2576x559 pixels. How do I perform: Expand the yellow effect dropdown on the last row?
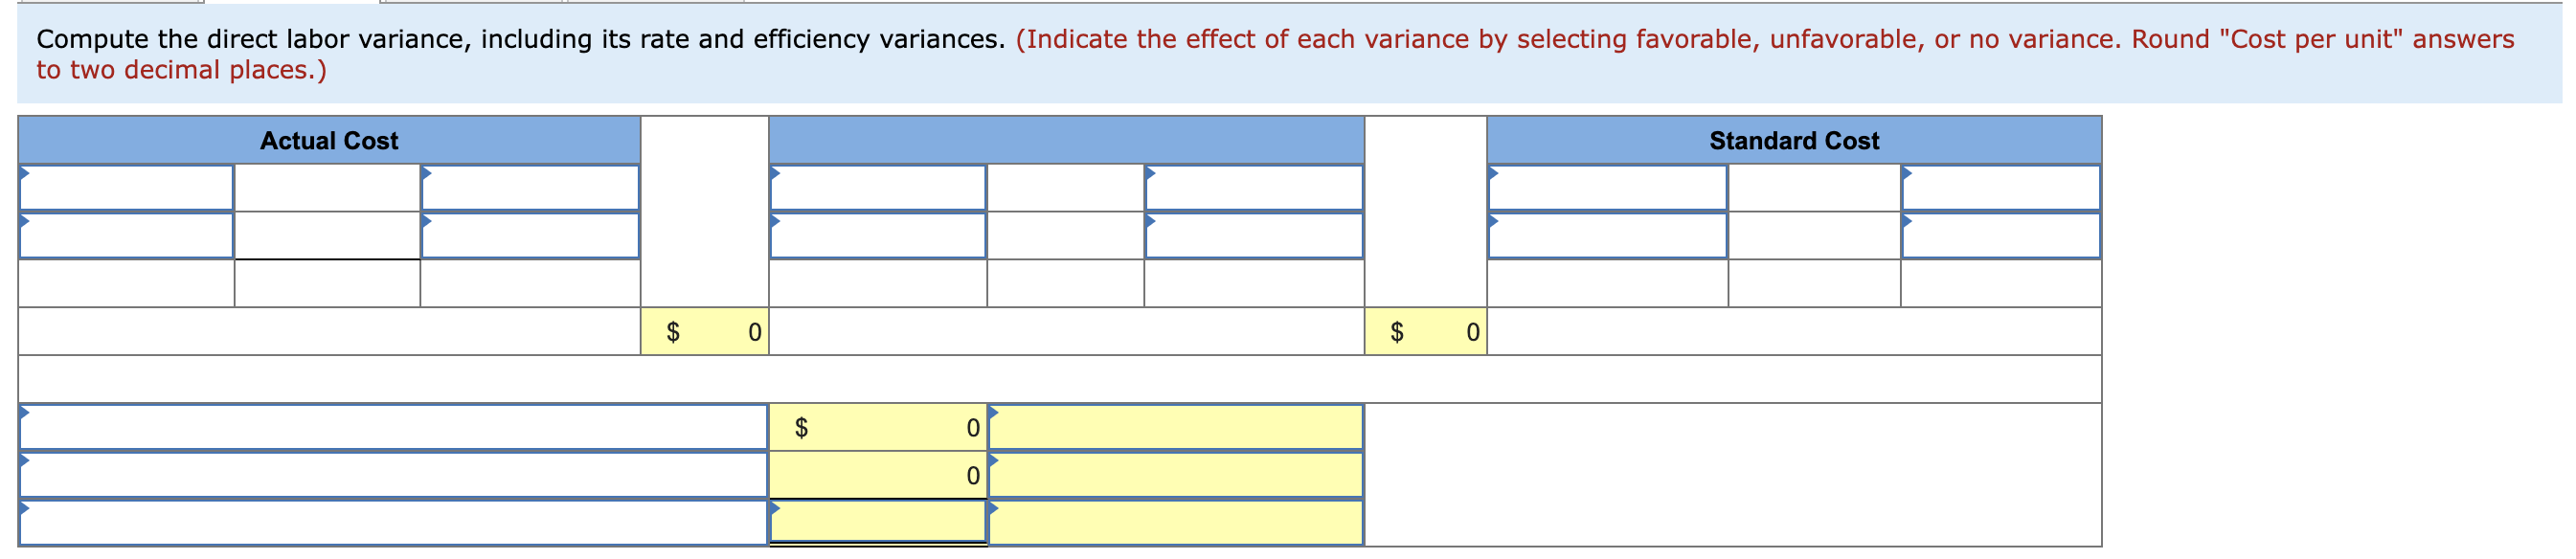(1175, 520)
